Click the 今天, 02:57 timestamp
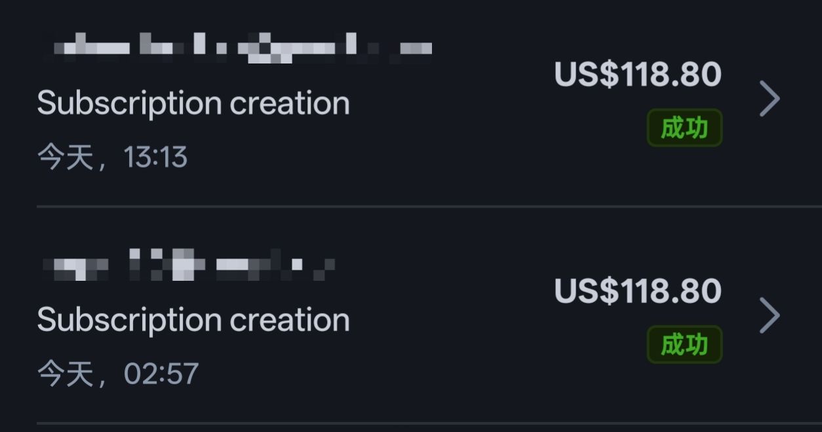Viewport: 822px width, 432px height. (118, 374)
